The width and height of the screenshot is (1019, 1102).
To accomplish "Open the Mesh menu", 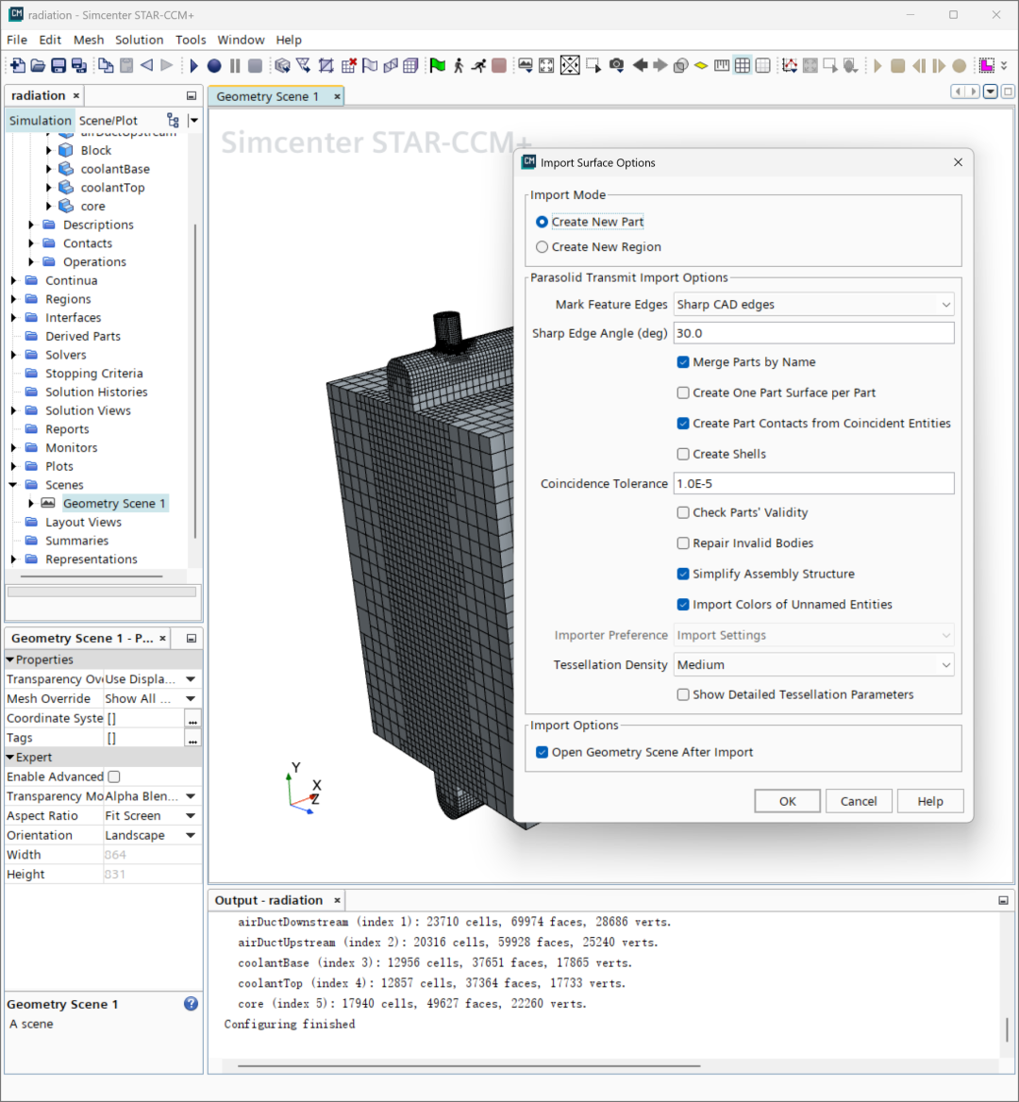I will [89, 40].
